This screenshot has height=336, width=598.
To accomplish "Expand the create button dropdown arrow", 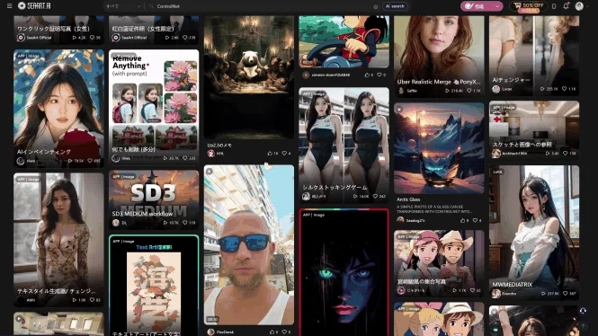I will click(497, 6).
